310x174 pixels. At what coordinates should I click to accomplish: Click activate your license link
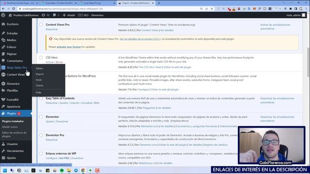click(69, 47)
